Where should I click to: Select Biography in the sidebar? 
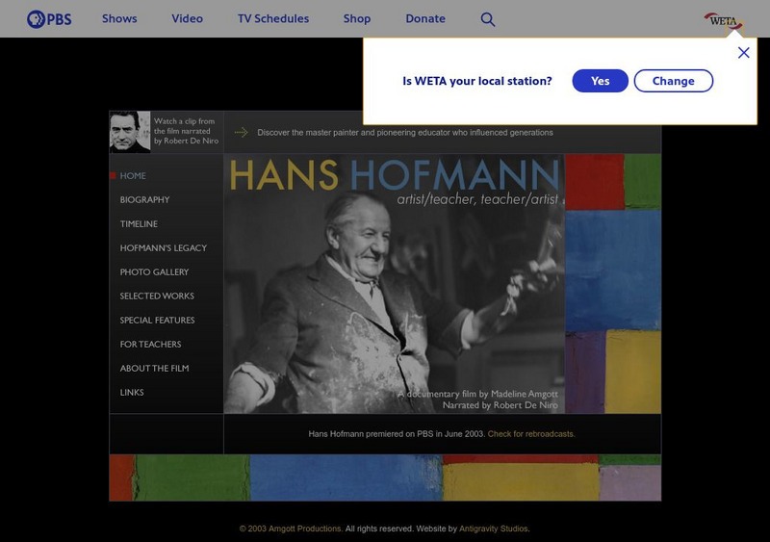pyautogui.click(x=144, y=200)
